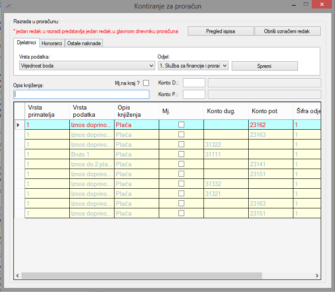Image resolution: width=335 pixels, height=292 pixels.
Task: Click the Spremi button
Action: pyautogui.click(x=264, y=66)
